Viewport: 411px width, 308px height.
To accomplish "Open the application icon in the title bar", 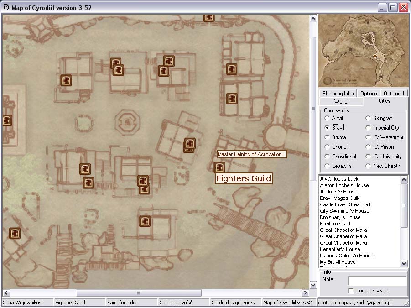I will tap(6, 7).
